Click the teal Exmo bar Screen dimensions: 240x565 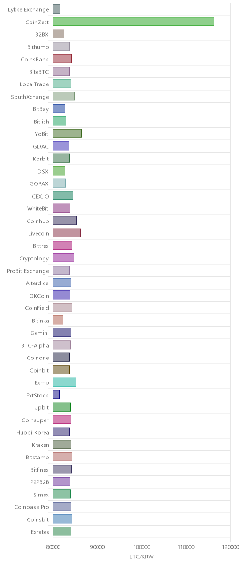click(x=65, y=382)
